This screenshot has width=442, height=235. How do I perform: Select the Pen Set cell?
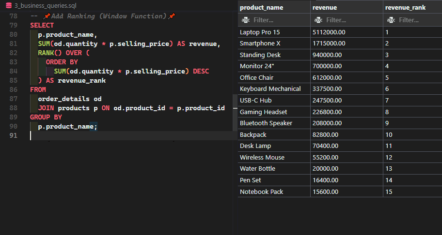pyautogui.click(x=274, y=180)
